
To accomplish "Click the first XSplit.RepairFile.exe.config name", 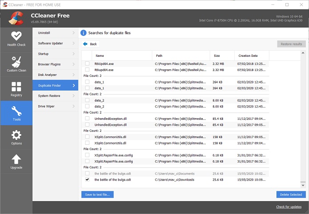I will point(114,155).
